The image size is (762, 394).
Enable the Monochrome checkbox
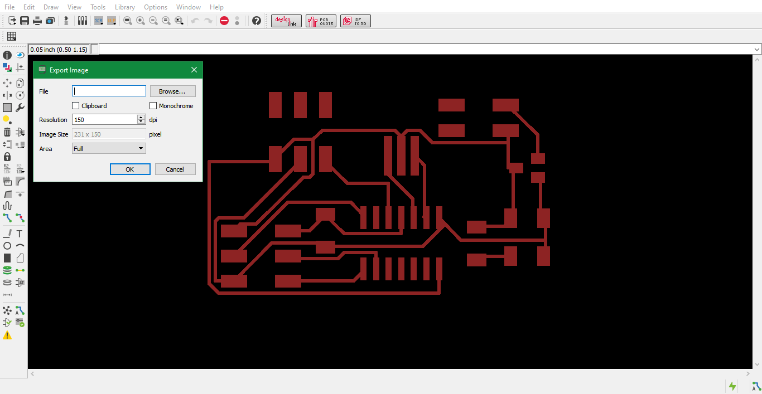[153, 106]
